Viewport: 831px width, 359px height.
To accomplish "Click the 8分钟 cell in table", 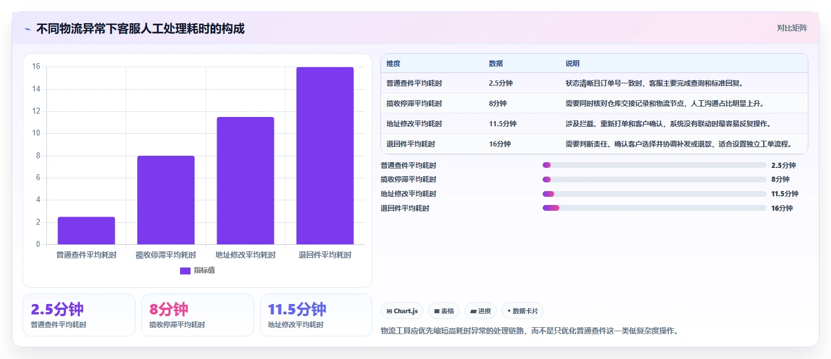I will pyautogui.click(x=497, y=104).
